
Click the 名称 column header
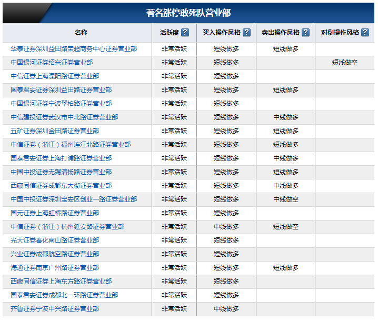(x=81, y=33)
